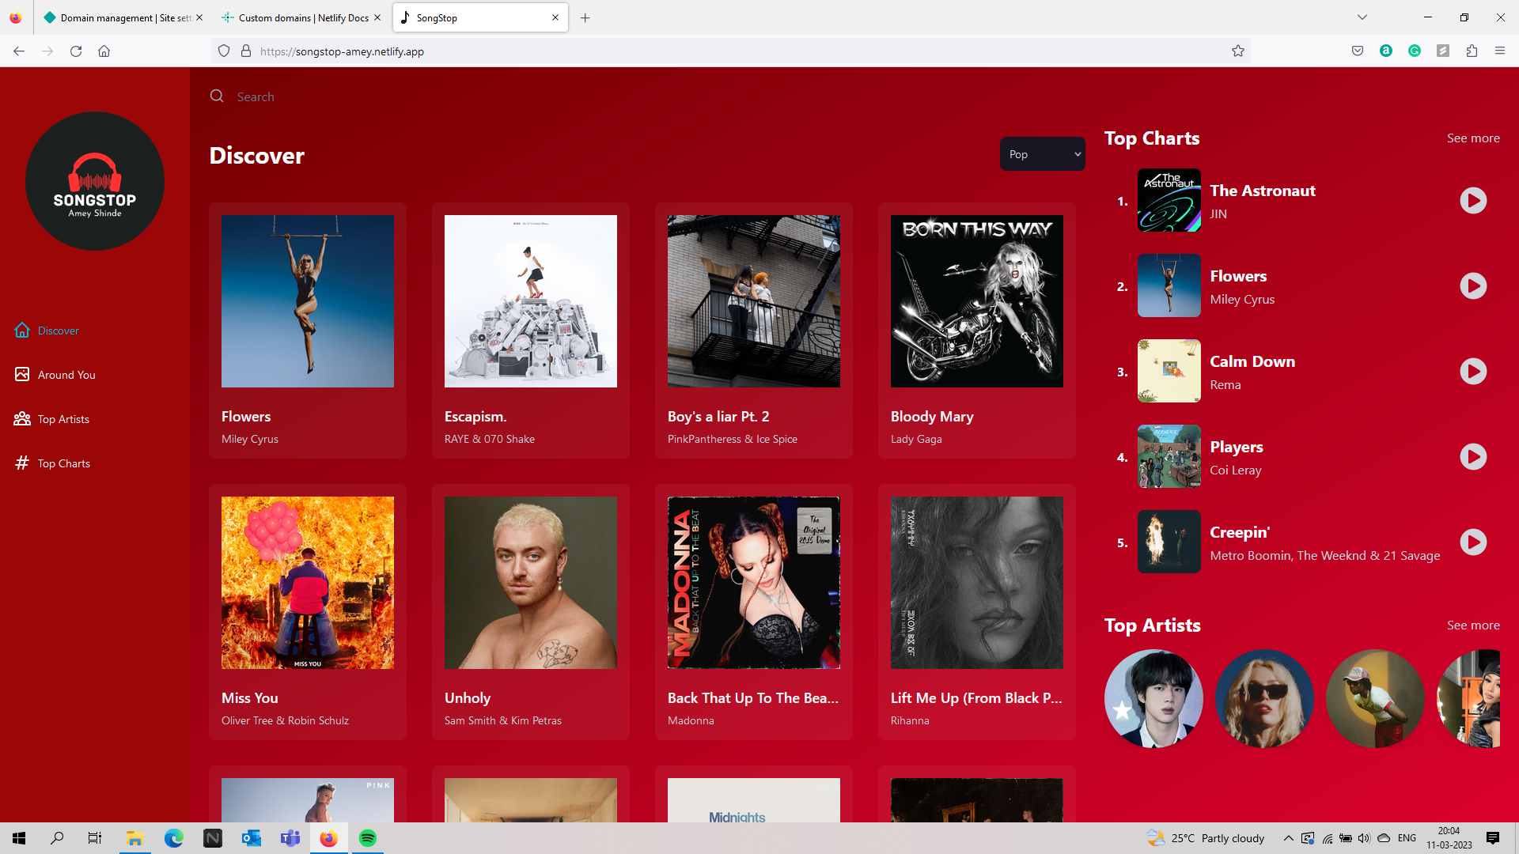Select the blonde sunglasses artist avatar
The image size is (1519, 854).
click(x=1264, y=699)
